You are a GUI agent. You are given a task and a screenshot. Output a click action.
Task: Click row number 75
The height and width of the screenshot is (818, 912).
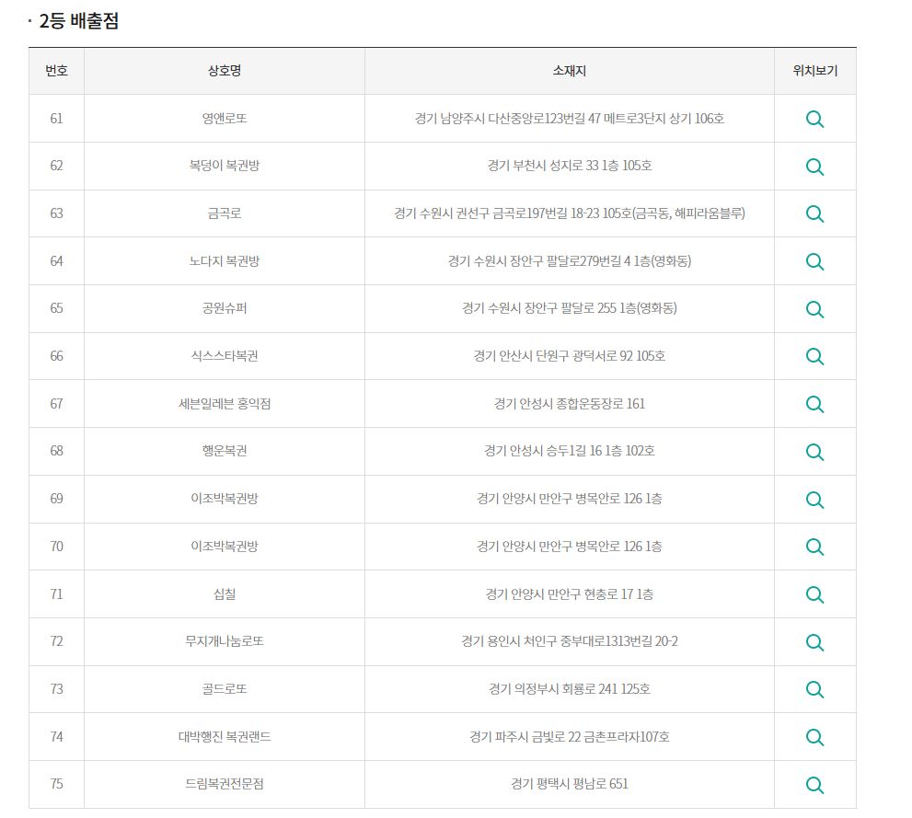56,784
